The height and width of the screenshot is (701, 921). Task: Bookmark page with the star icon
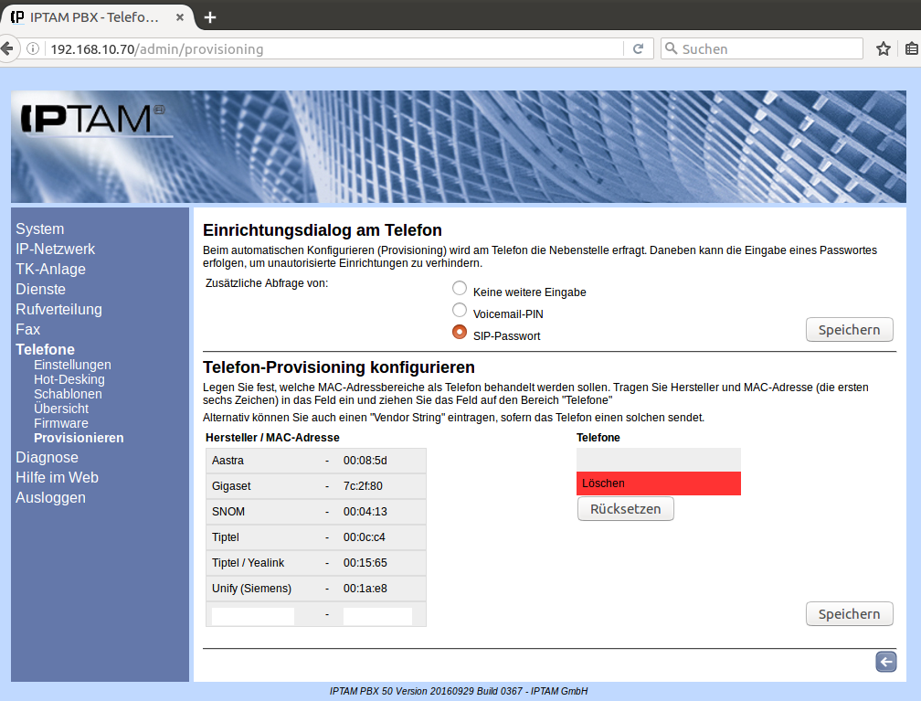pyautogui.click(x=884, y=49)
